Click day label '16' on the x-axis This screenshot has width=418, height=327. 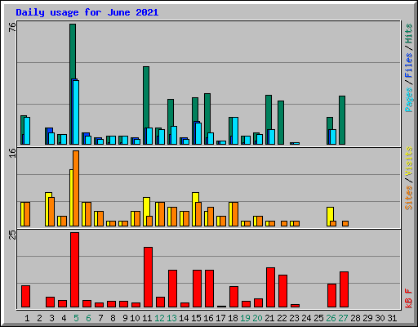(208, 318)
